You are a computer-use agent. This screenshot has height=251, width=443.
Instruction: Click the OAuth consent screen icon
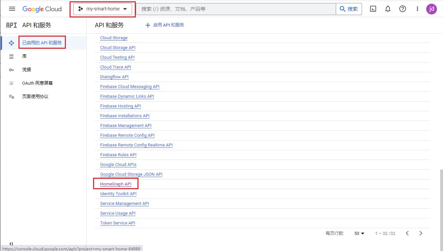pos(11,83)
